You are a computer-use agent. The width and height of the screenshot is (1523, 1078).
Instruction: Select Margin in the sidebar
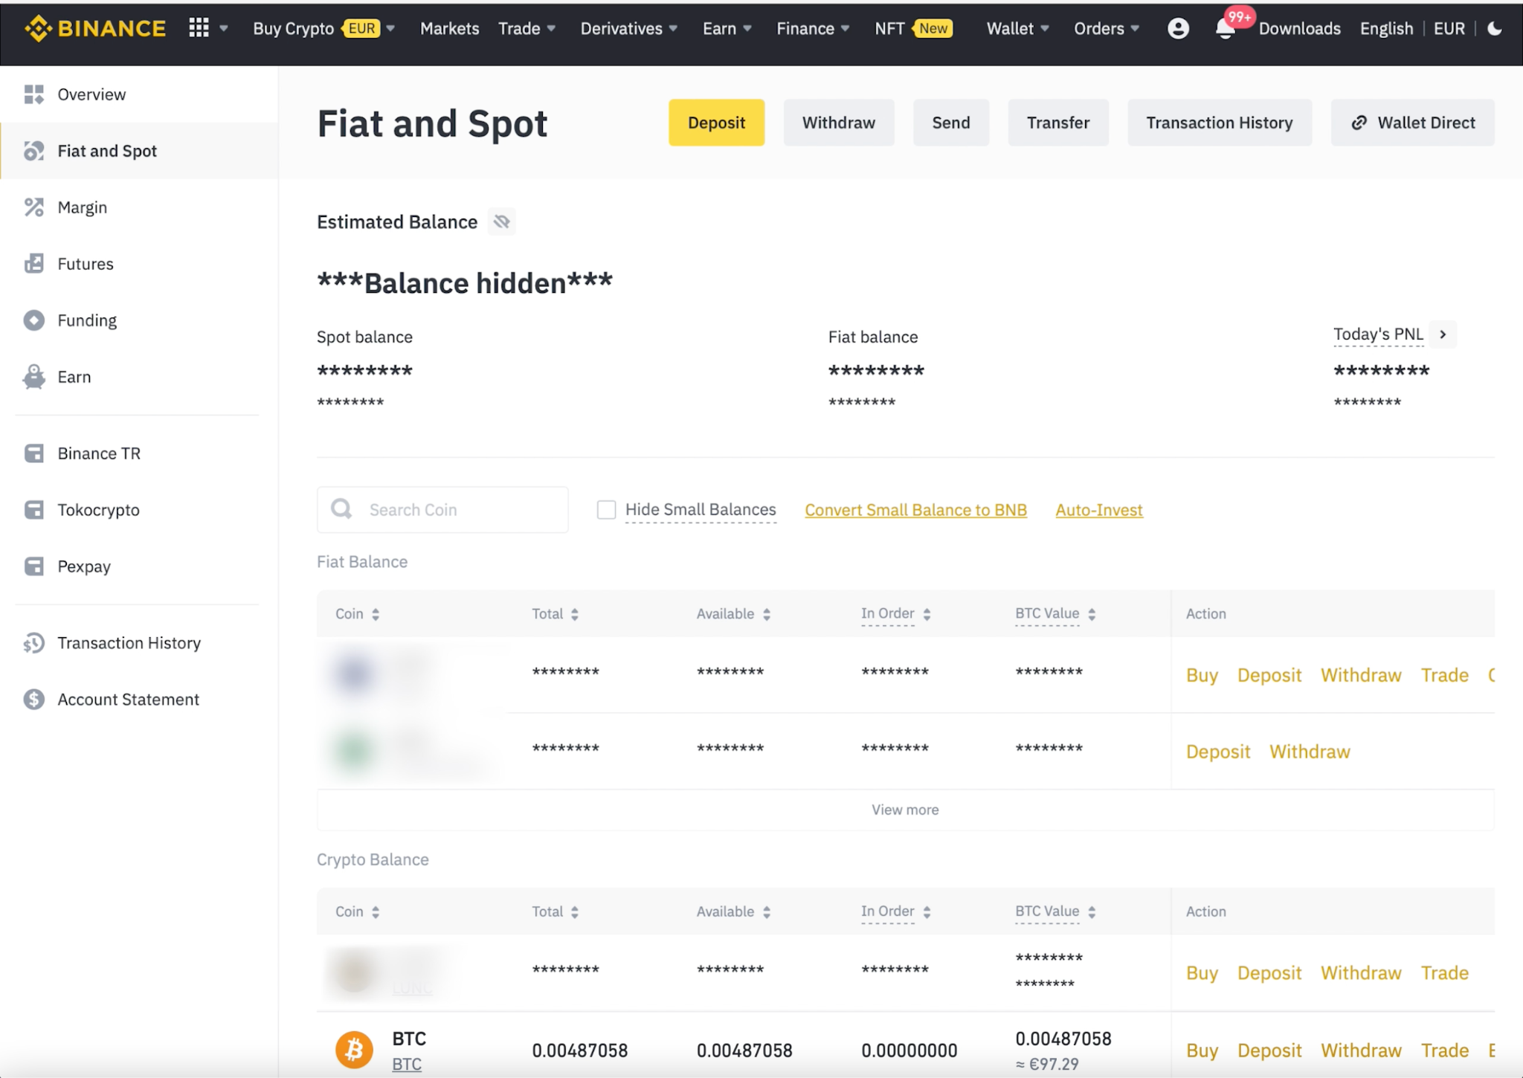point(82,207)
